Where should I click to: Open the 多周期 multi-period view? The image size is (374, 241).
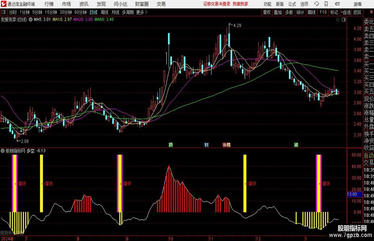(128, 12)
